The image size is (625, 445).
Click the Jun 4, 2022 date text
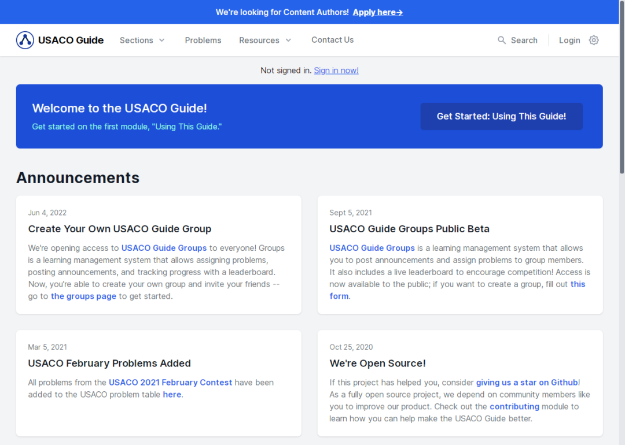pyautogui.click(x=47, y=213)
